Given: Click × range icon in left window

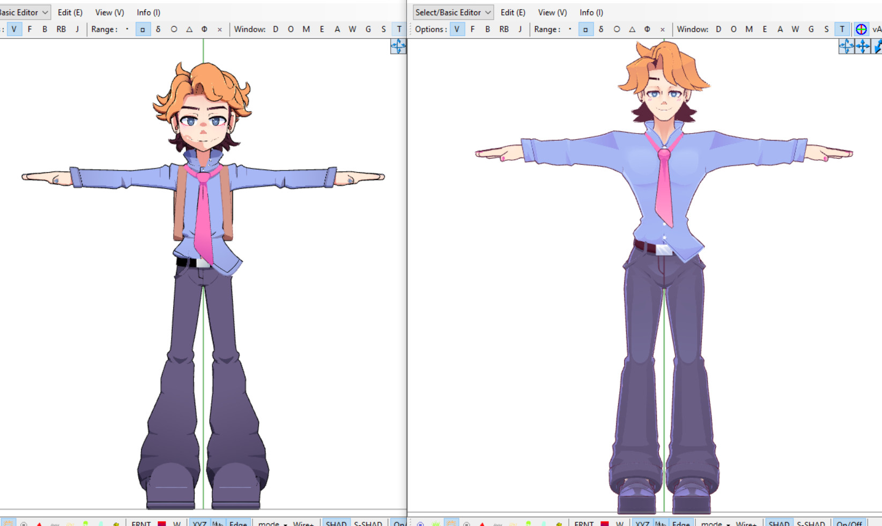Looking at the screenshot, I should [x=220, y=29].
